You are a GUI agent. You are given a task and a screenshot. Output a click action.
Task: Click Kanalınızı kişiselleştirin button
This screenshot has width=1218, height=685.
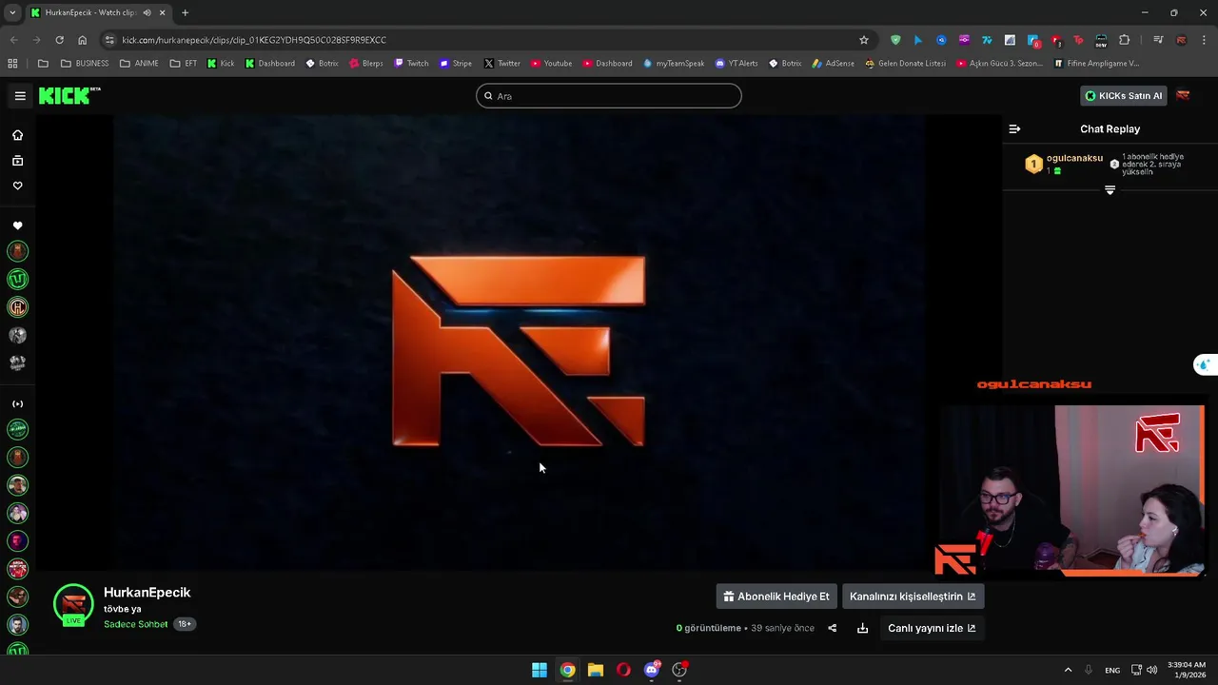point(913,597)
